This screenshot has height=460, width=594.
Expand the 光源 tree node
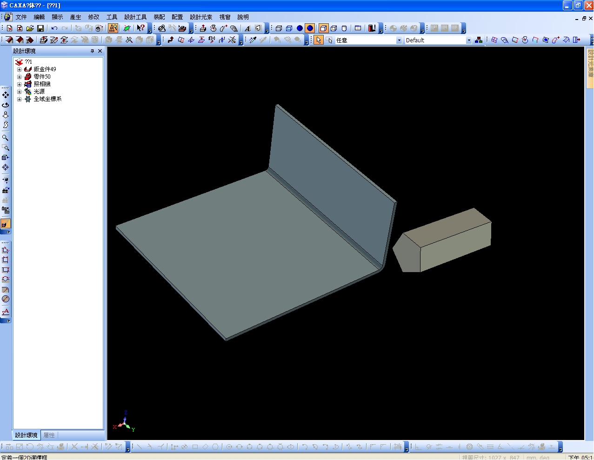[20, 92]
